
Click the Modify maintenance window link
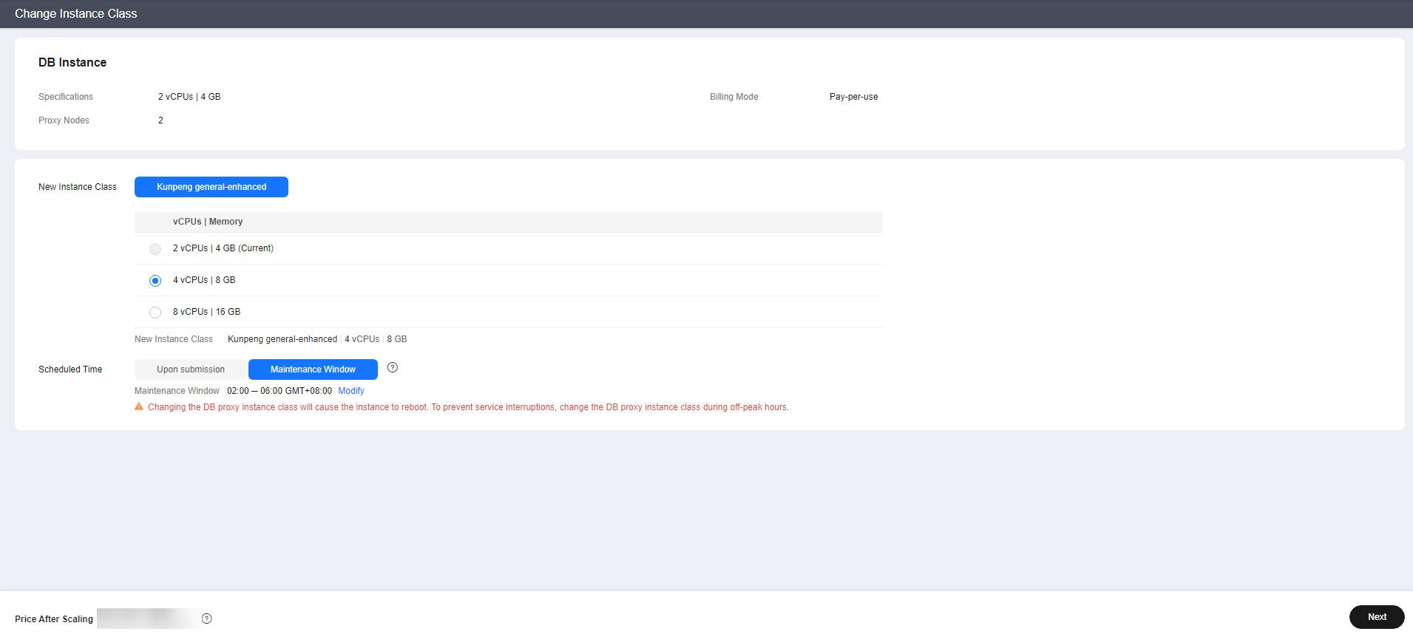(x=351, y=391)
